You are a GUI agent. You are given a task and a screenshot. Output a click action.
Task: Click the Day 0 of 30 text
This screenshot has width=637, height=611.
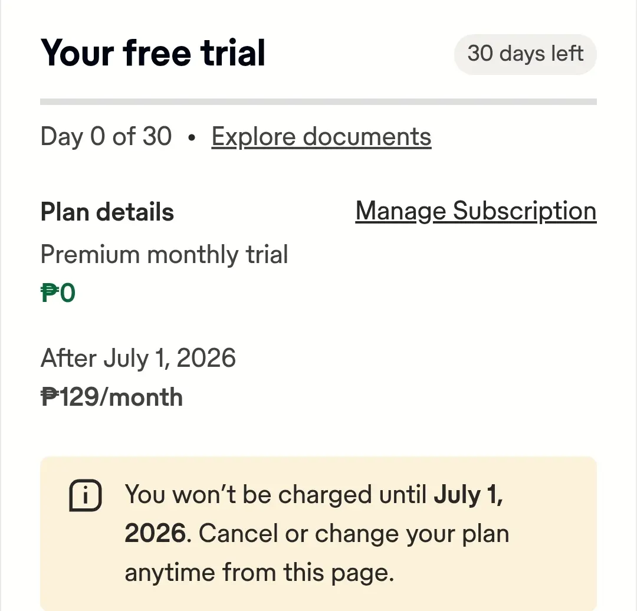point(106,136)
